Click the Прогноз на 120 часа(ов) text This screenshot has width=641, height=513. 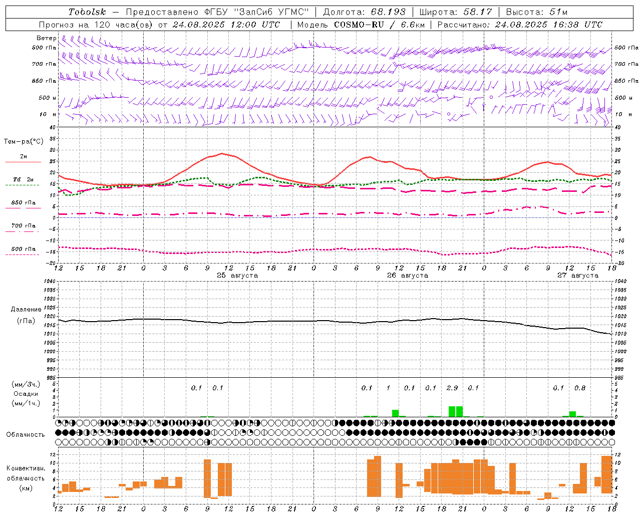click(x=96, y=25)
